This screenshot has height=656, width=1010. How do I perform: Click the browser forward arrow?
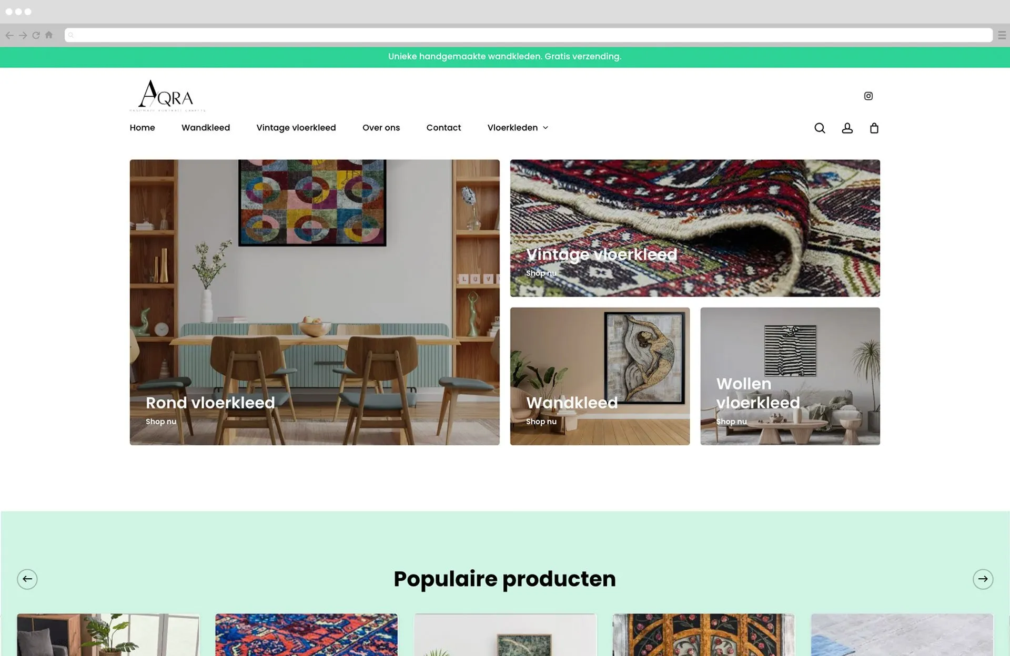23,35
